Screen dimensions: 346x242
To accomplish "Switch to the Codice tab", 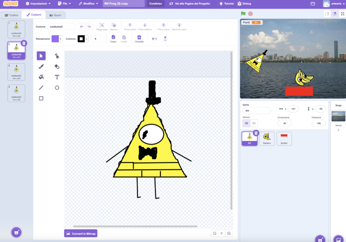I will pyautogui.click(x=11, y=15).
